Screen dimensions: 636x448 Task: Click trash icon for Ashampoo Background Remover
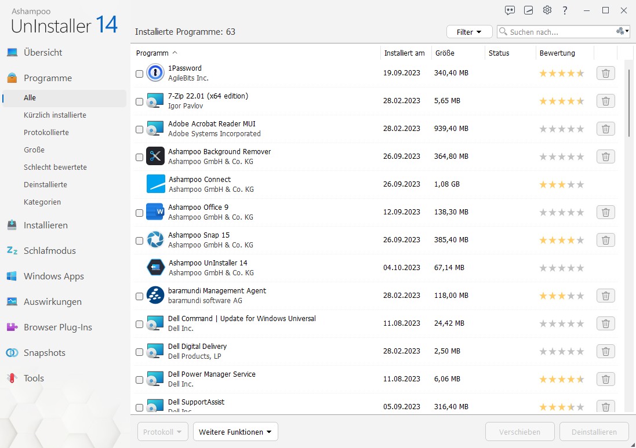(x=606, y=156)
